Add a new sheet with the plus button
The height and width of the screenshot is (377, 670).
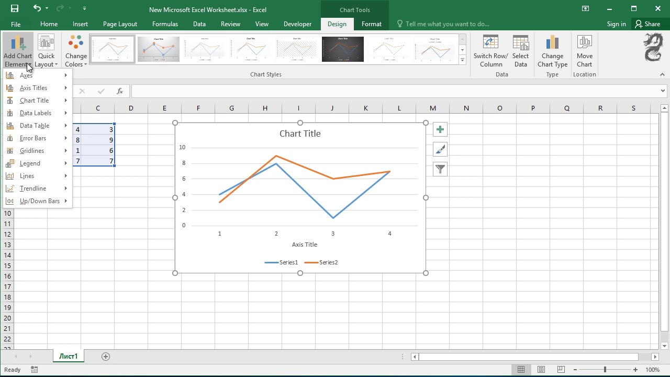click(106, 357)
